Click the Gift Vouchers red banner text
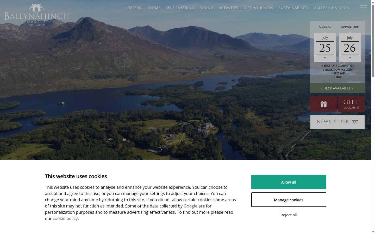This screenshot has width=375, height=234. (351, 104)
